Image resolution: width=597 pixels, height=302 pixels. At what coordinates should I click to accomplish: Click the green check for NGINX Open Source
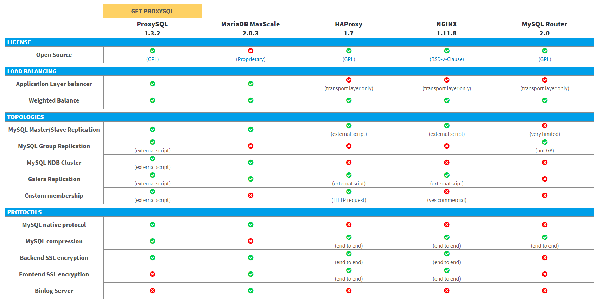click(447, 51)
